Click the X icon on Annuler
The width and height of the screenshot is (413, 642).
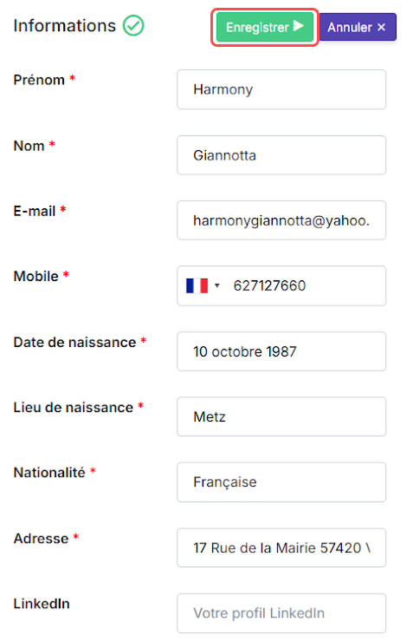[381, 28]
